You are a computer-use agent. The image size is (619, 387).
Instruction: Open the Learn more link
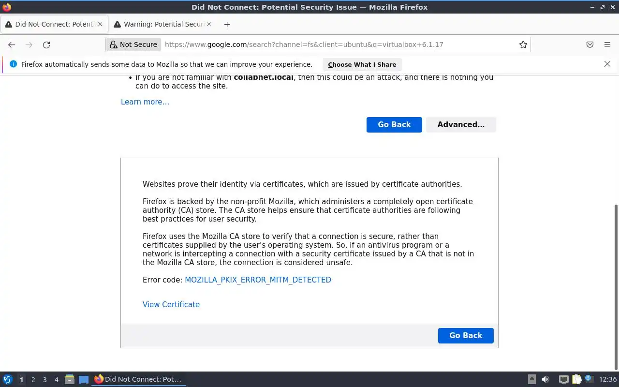click(x=145, y=102)
